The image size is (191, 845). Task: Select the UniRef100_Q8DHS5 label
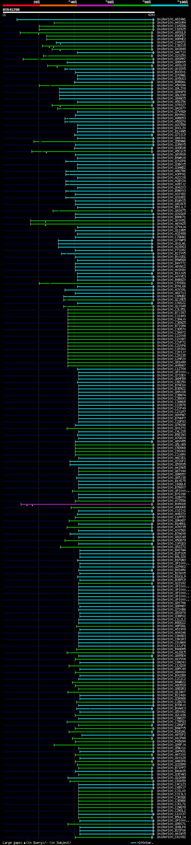click(x=171, y=62)
